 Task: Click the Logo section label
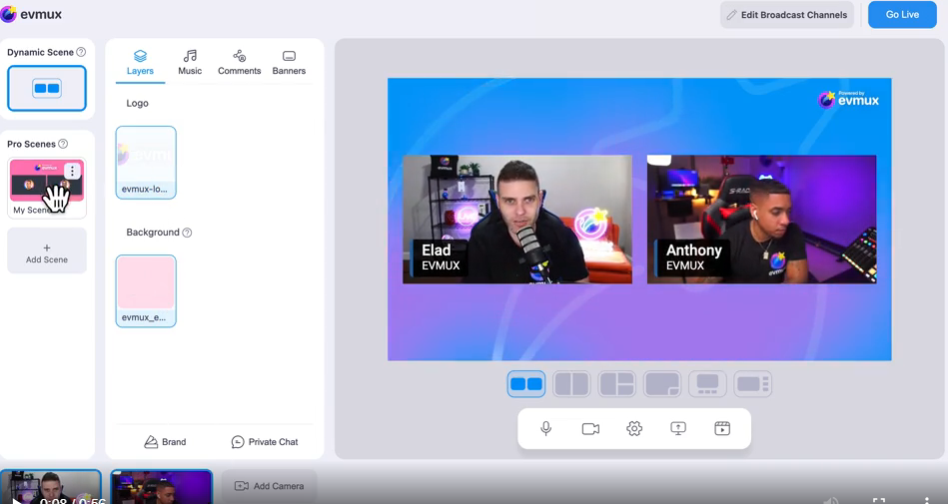tap(137, 104)
